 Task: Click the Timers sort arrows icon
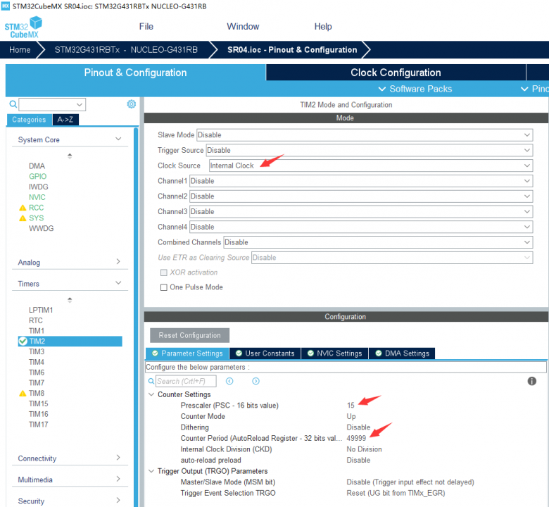click(x=70, y=300)
